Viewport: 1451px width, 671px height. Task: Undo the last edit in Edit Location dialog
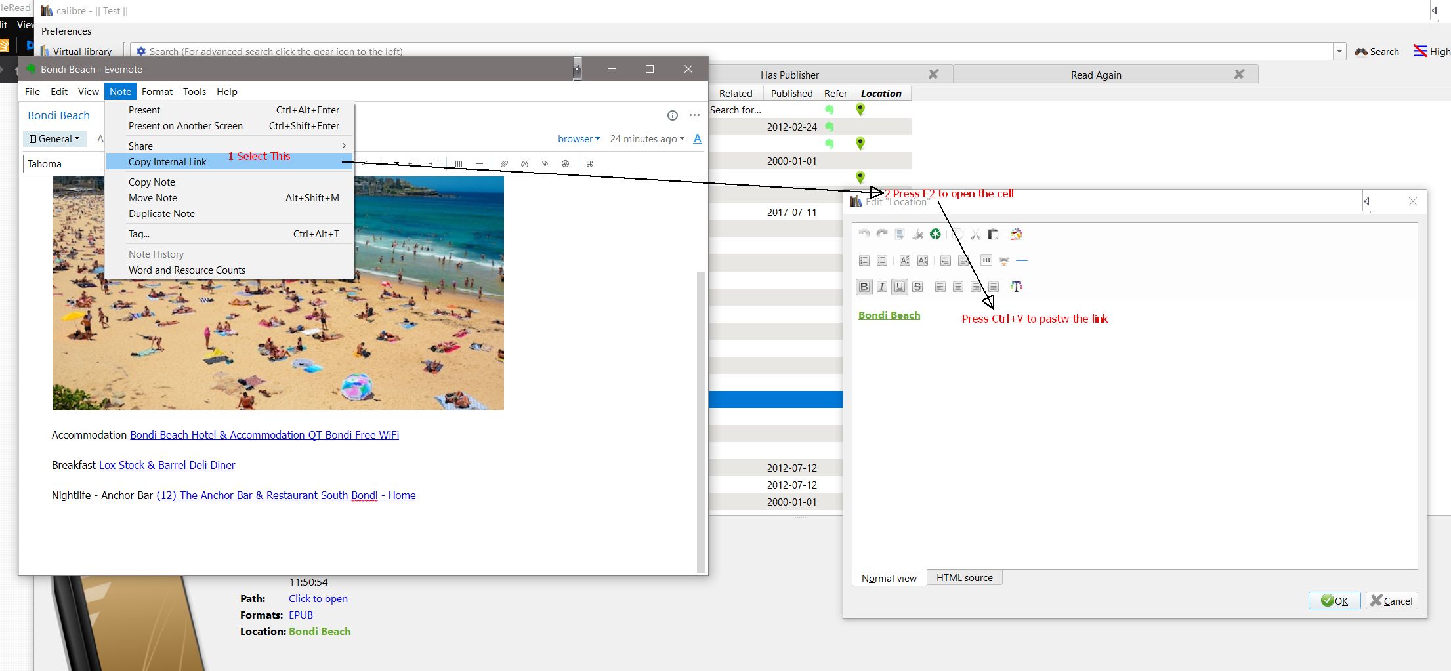click(x=864, y=234)
